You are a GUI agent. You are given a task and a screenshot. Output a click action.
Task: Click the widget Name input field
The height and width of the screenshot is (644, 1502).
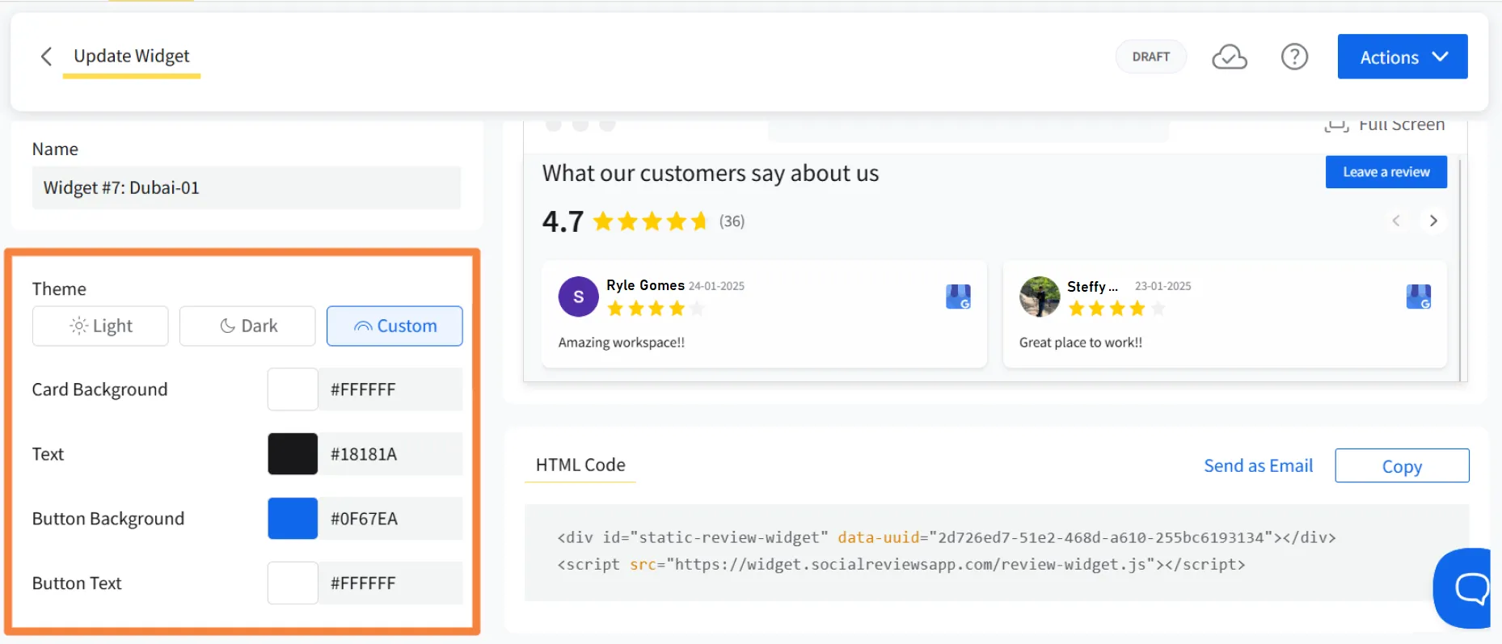point(247,188)
